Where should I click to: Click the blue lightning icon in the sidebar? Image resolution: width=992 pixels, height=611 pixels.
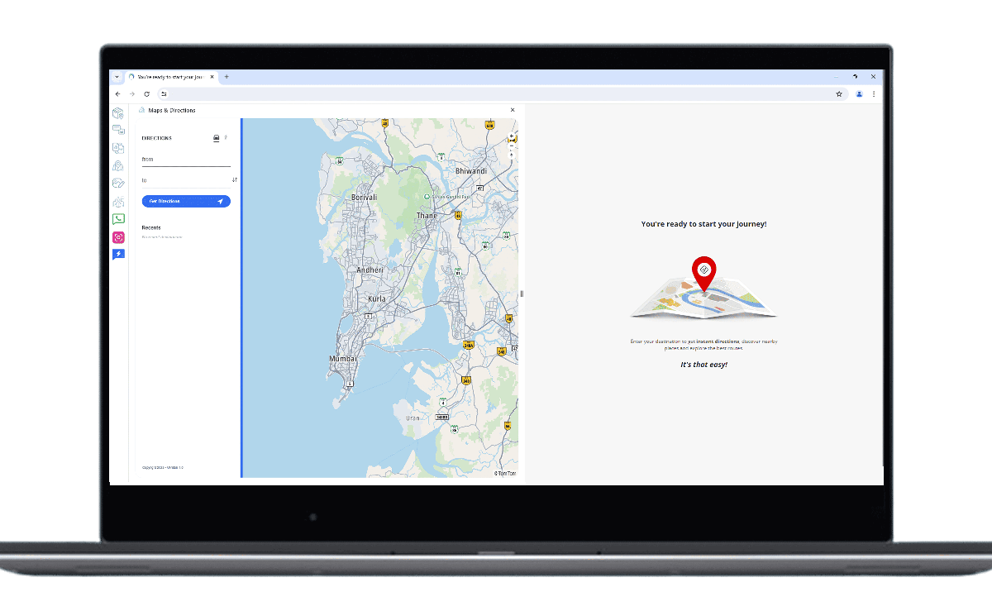point(118,254)
